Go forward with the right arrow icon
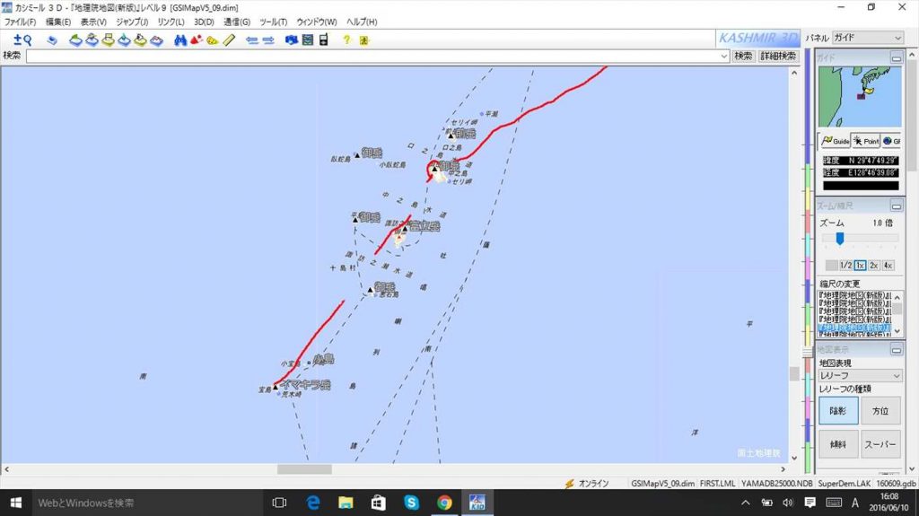The image size is (919, 516). [x=268, y=40]
